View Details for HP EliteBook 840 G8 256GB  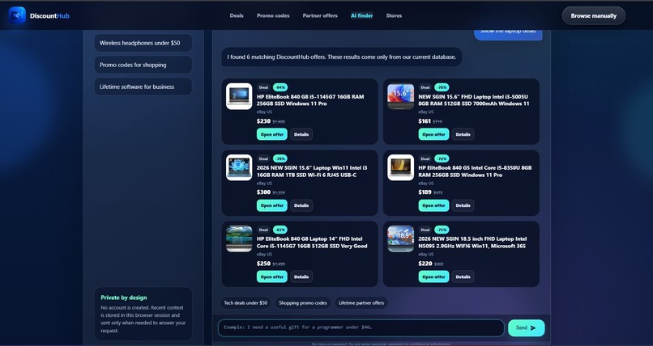(301, 134)
